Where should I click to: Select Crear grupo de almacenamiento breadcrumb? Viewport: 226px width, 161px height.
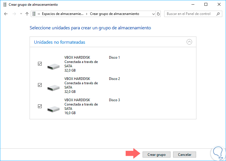click(114, 14)
